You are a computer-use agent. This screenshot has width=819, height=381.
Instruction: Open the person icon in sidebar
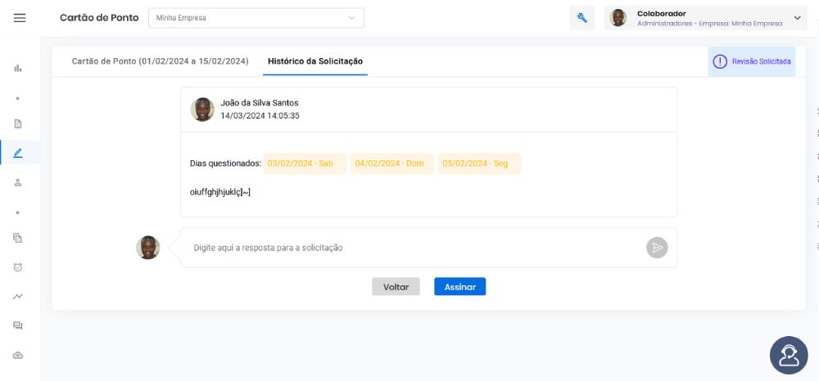tap(18, 182)
